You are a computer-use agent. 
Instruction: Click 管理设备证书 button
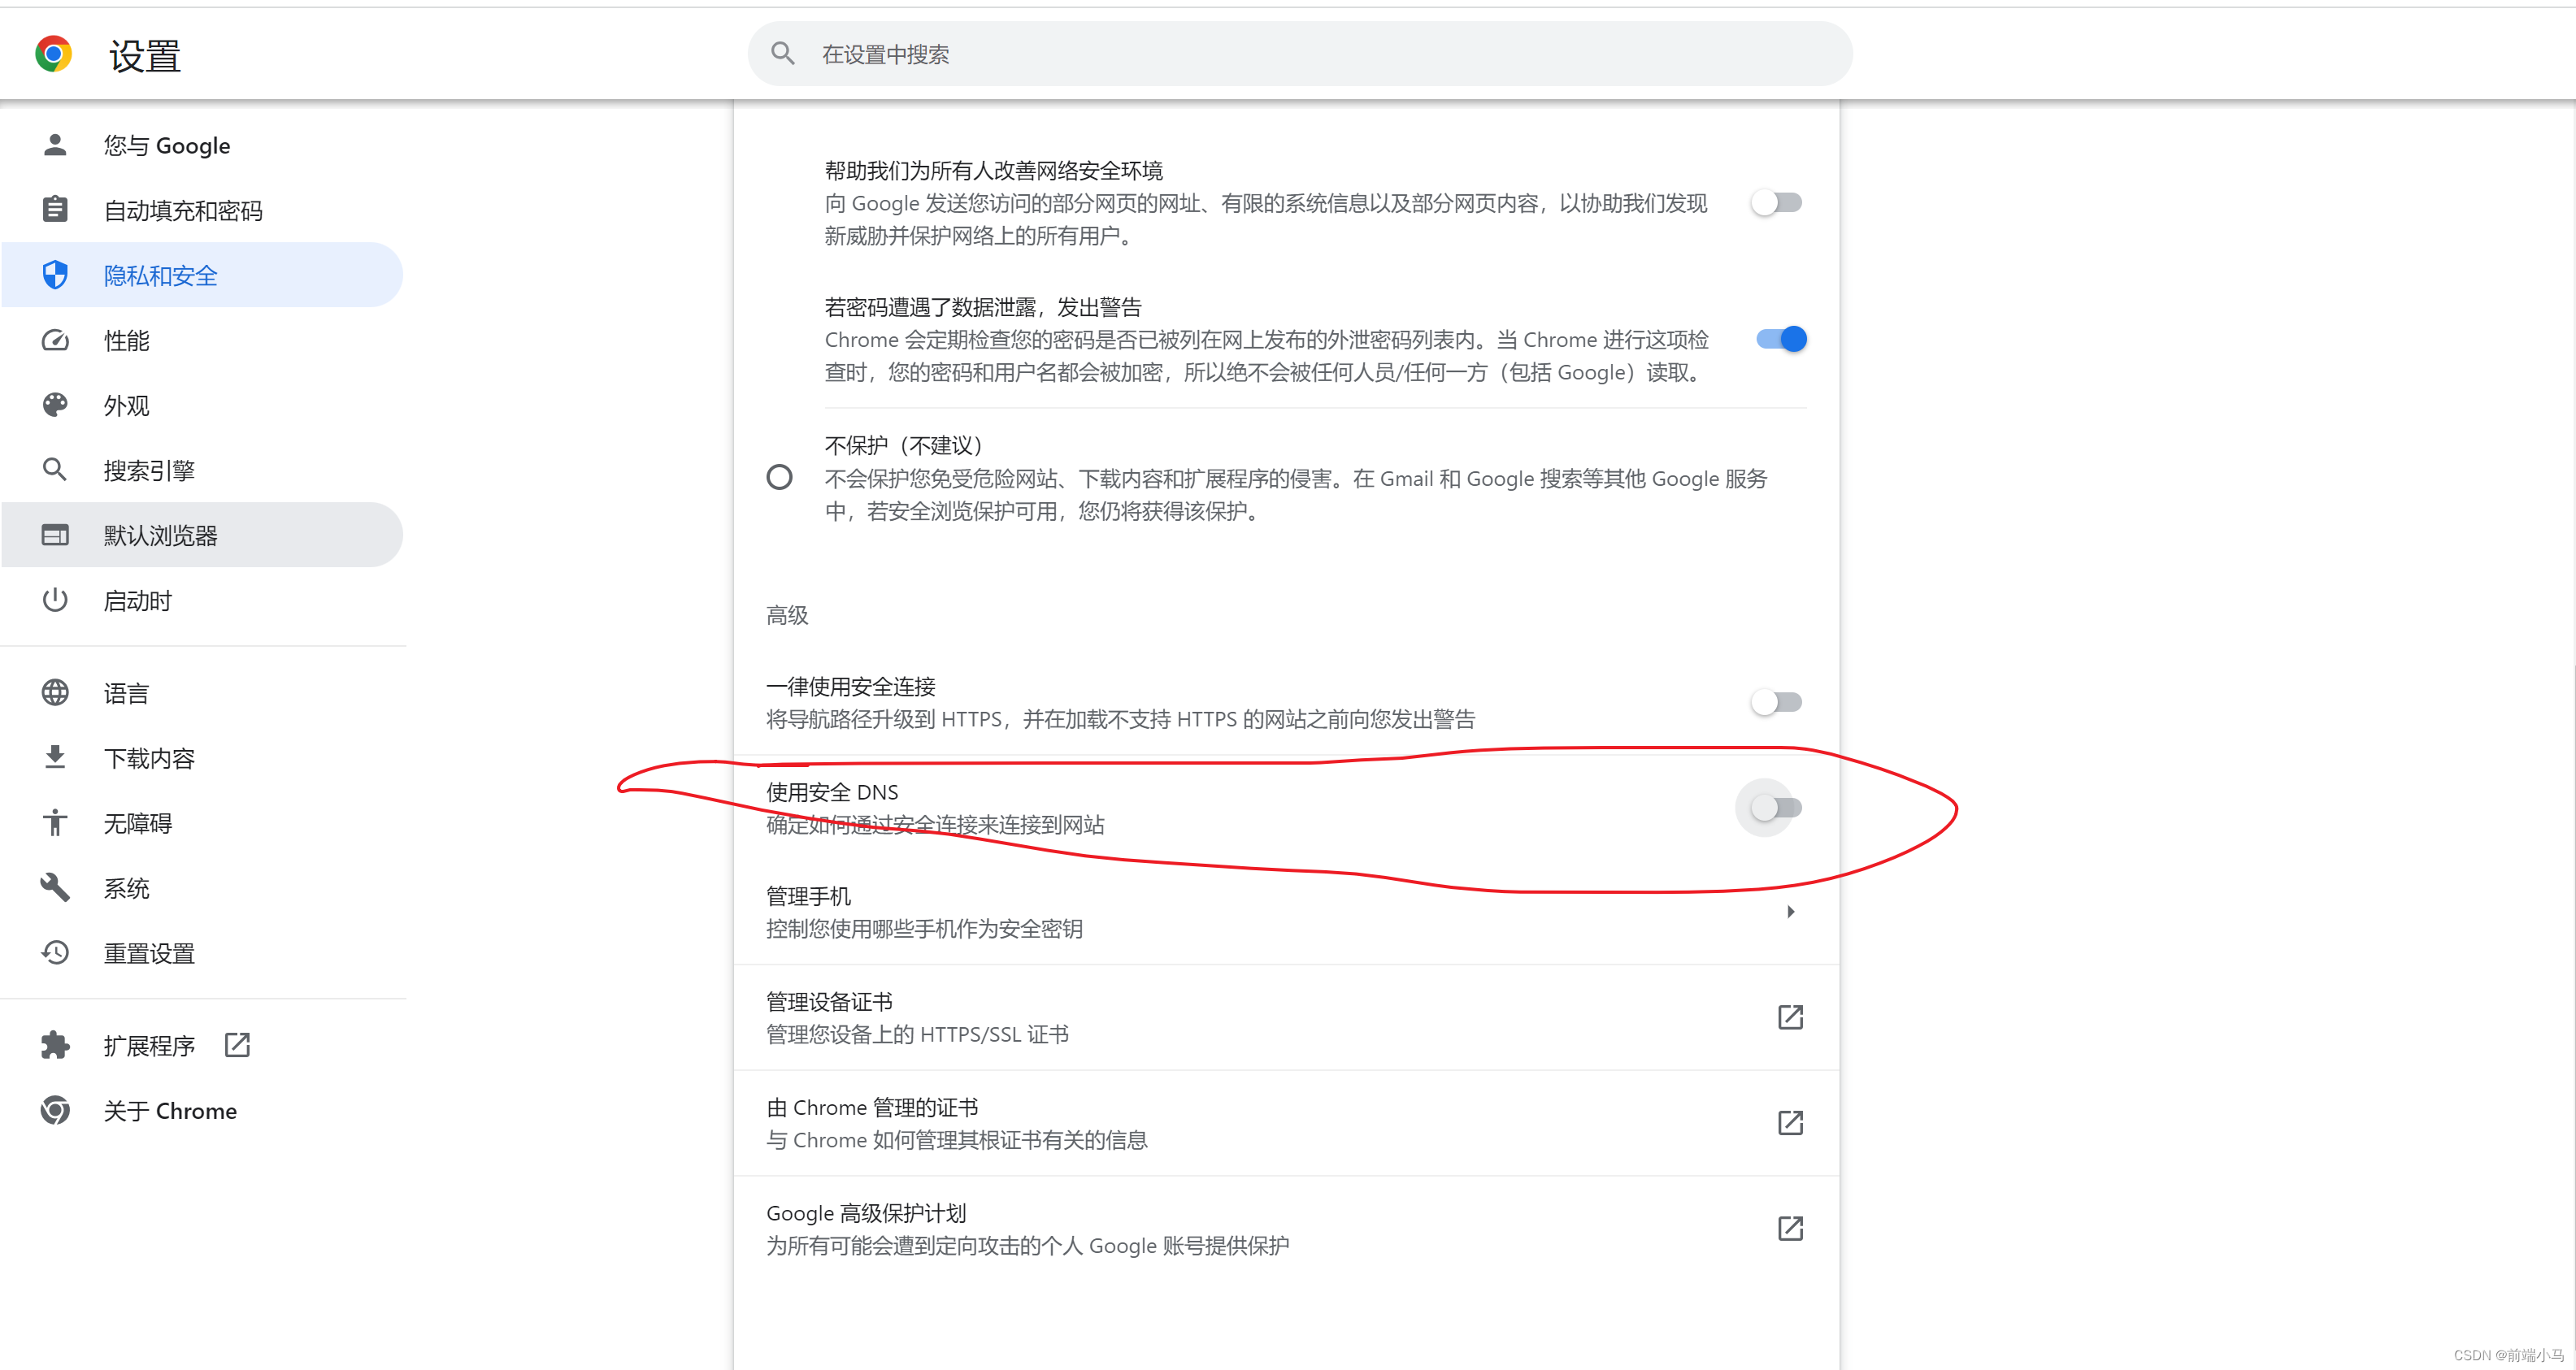1288,1017
